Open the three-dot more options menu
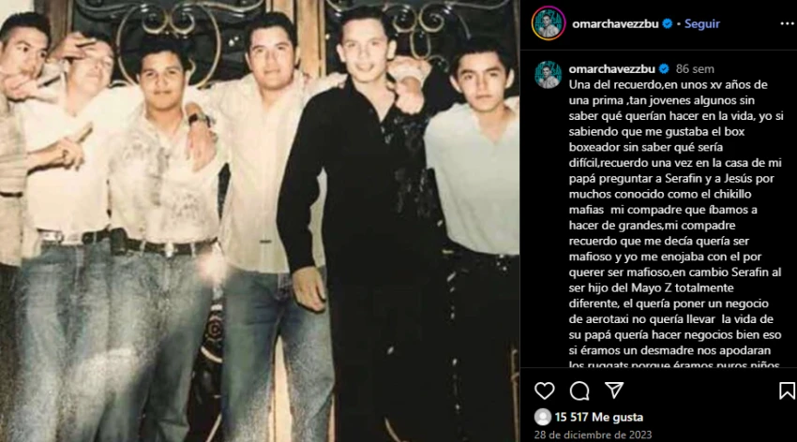This screenshot has width=797, height=442. tap(787, 23)
